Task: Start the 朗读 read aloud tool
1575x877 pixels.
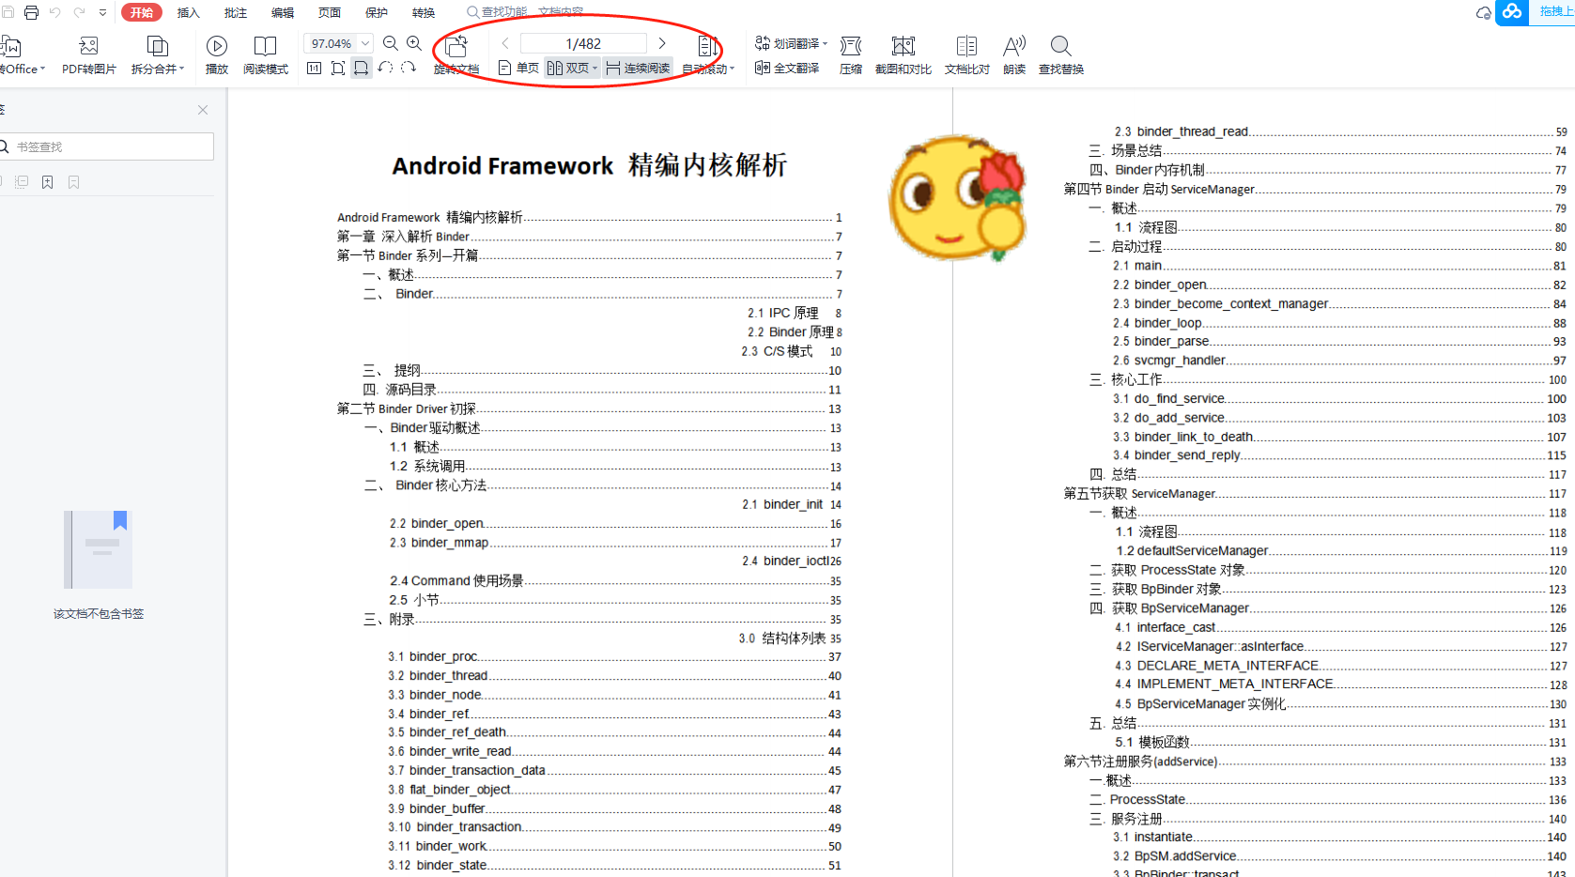Action: pyautogui.click(x=1014, y=55)
